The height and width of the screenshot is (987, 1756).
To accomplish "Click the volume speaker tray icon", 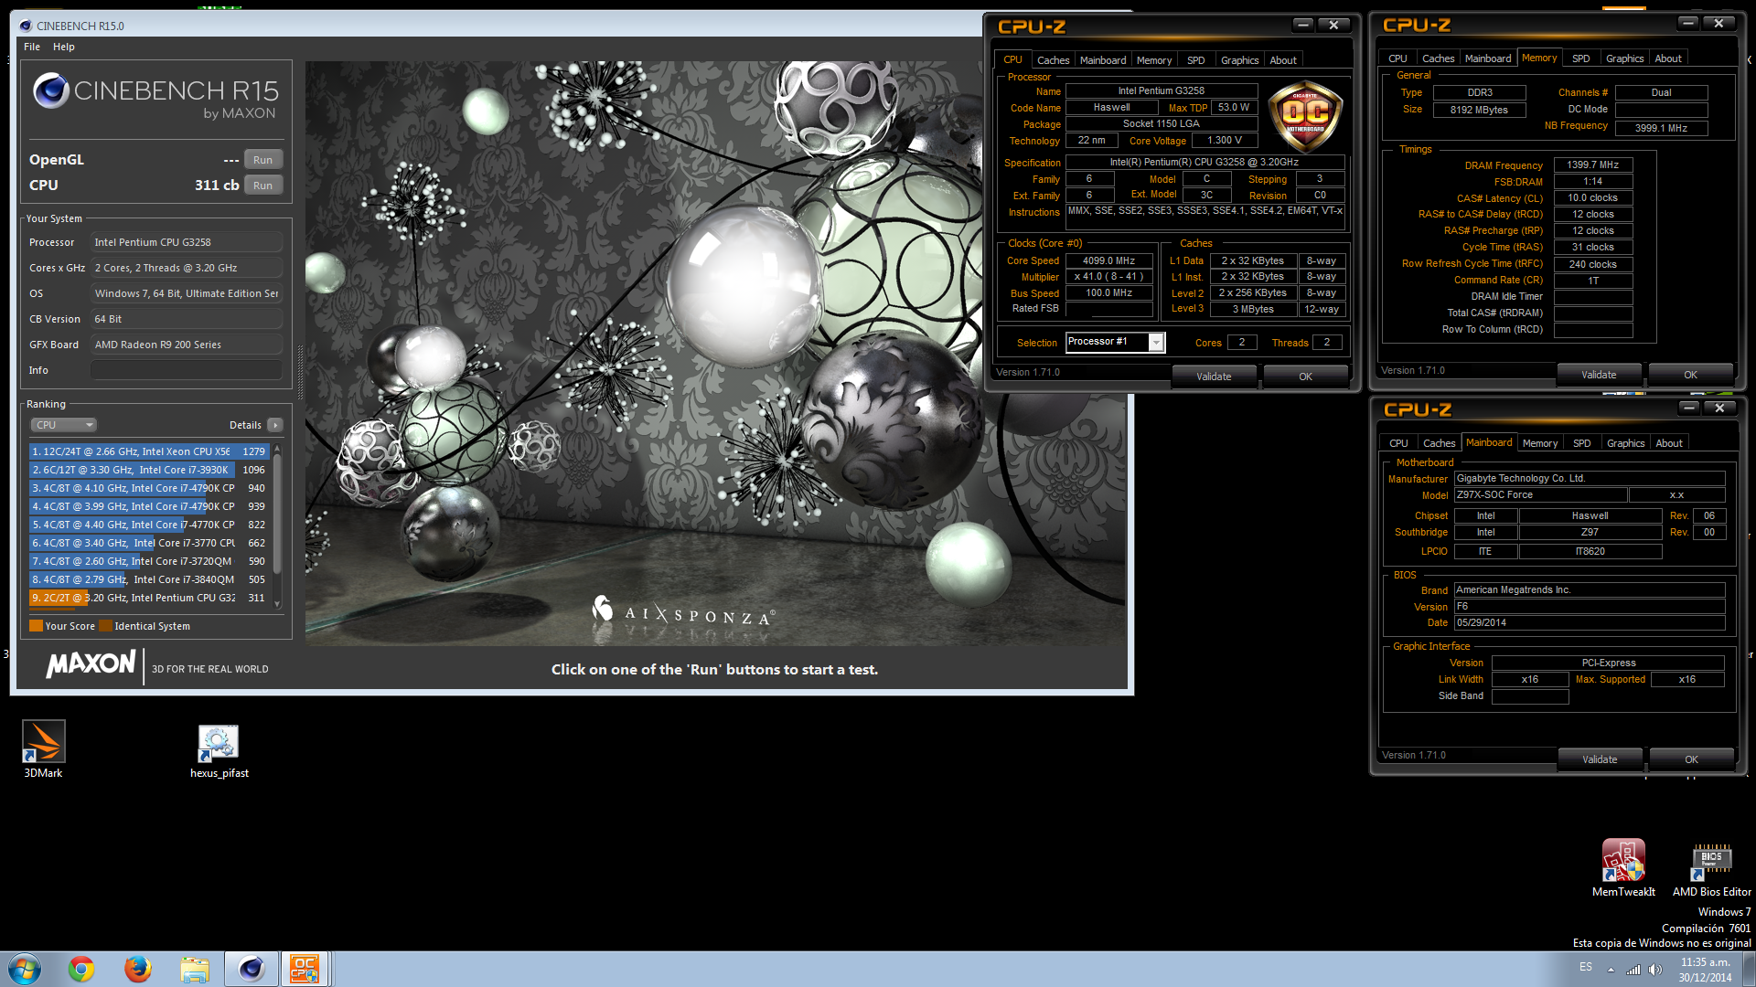I will coord(1654,970).
